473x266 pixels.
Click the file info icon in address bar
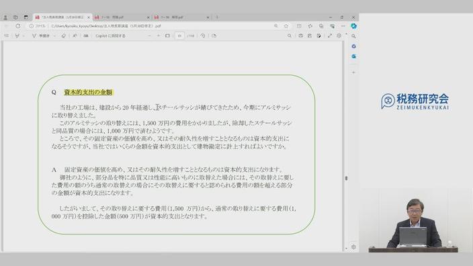pyautogui.click(x=32, y=26)
